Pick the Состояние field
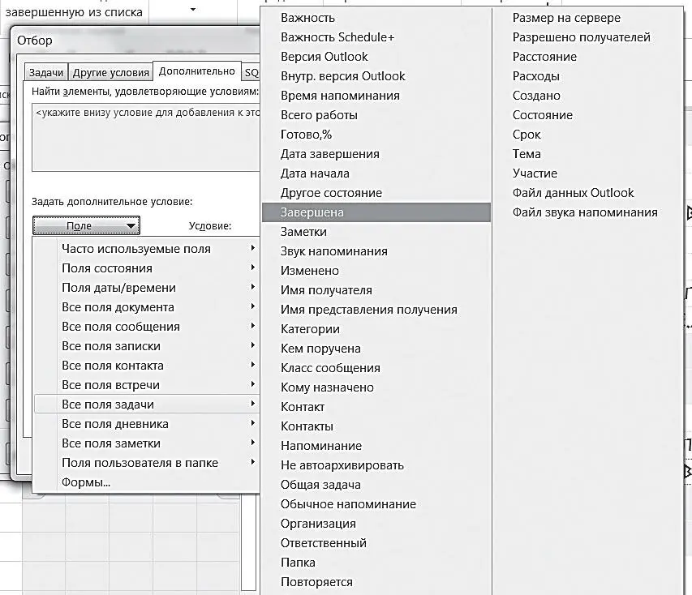This screenshot has height=595, width=692. [x=587, y=114]
